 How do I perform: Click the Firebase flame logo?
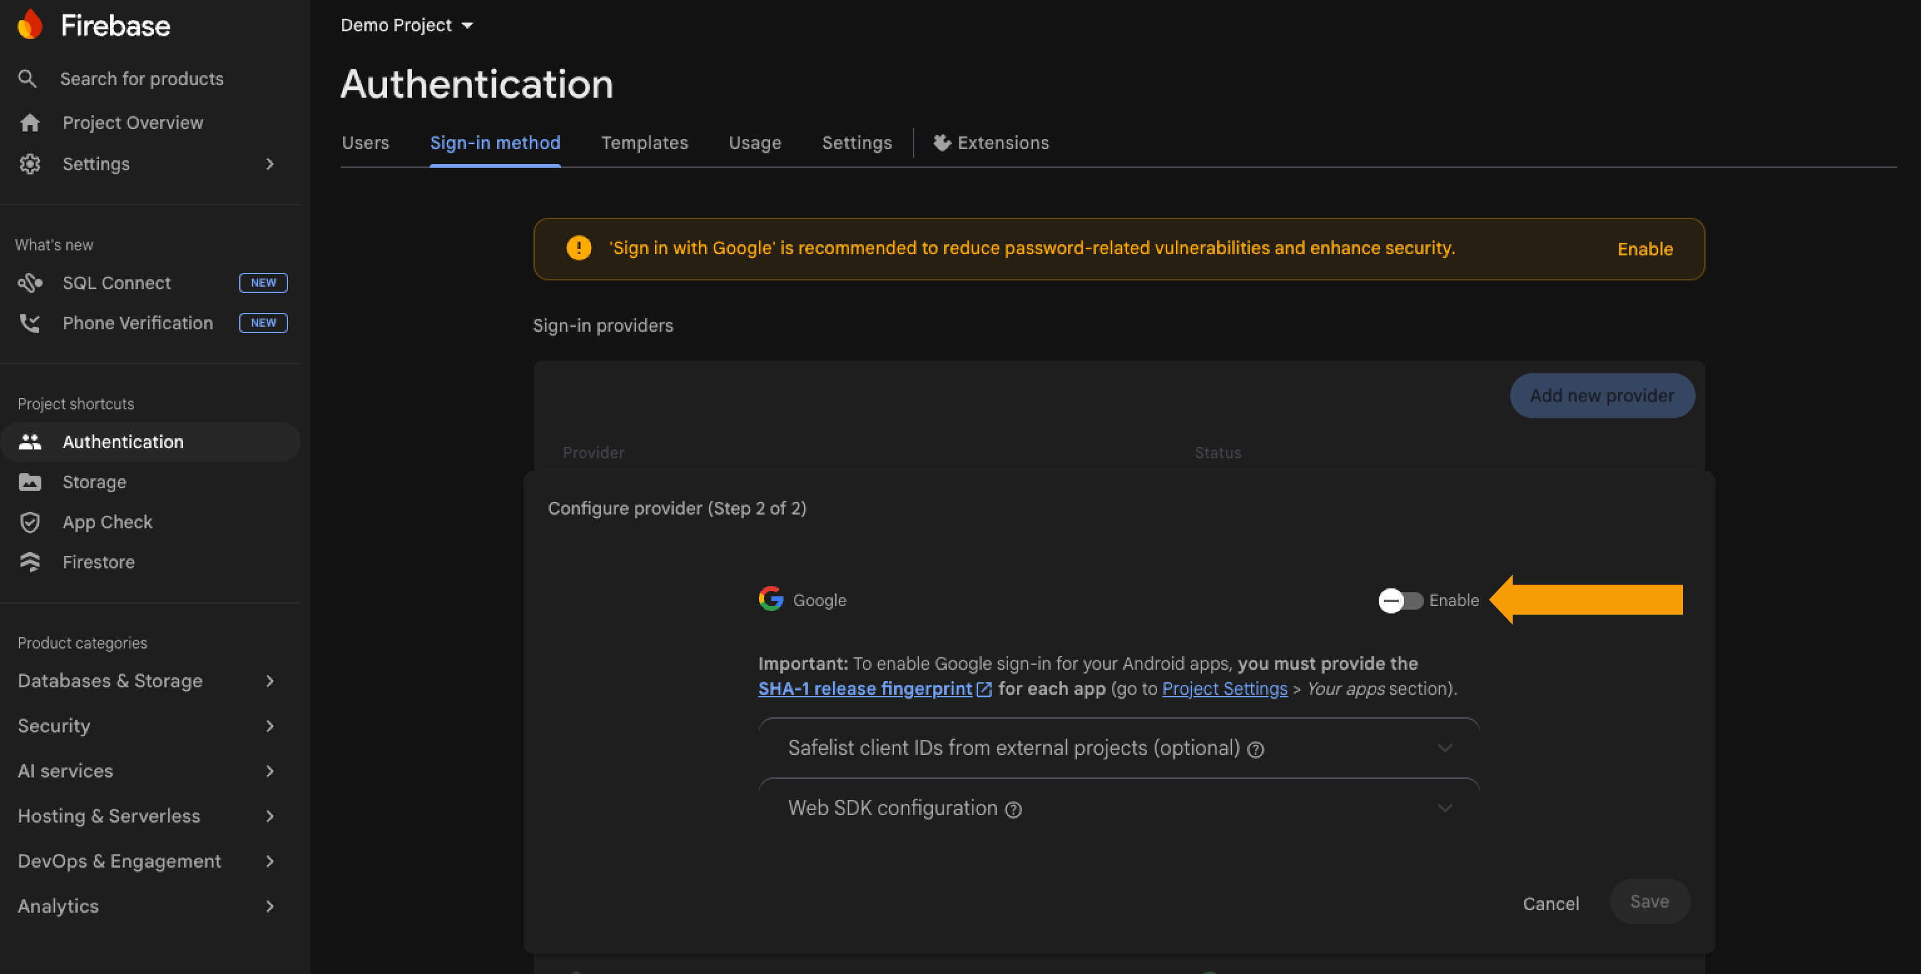tap(30, 24)
